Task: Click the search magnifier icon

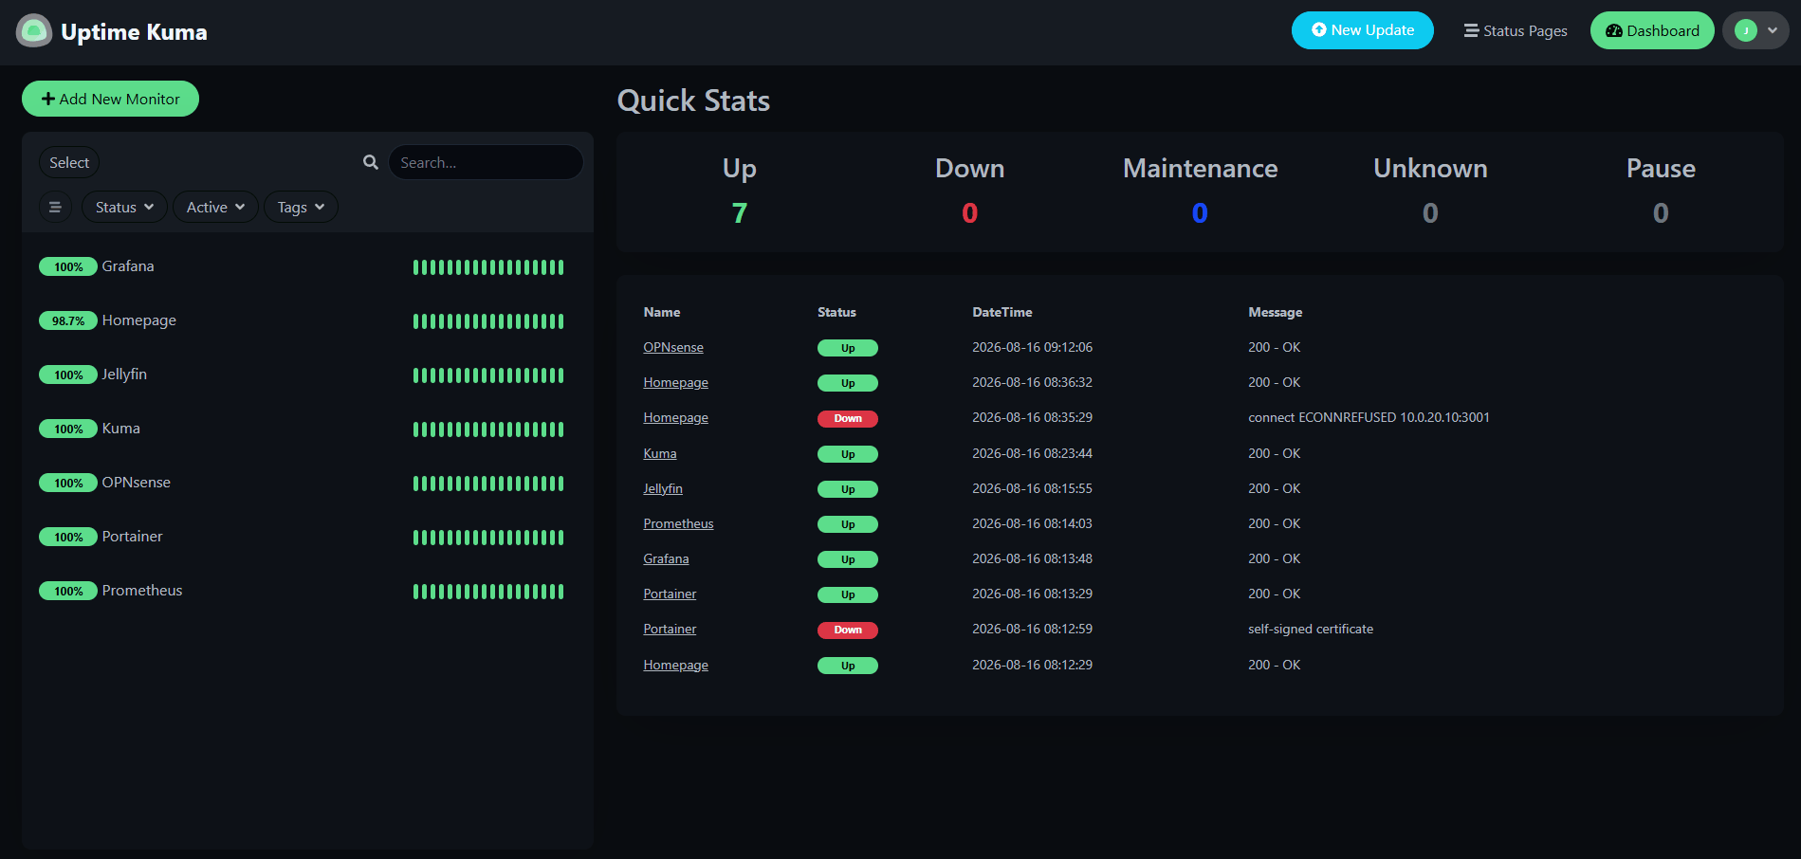Action: (371, 162)
